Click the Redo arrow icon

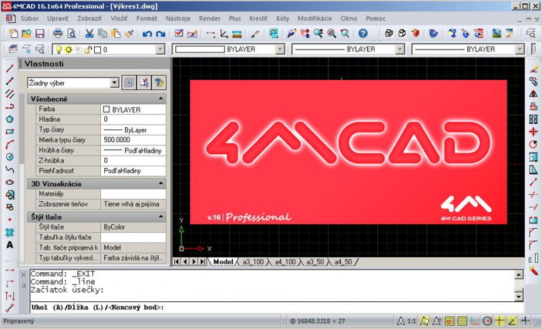tap(161, 33)
